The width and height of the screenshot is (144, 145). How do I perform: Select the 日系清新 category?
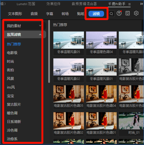(x=14, y=122)
